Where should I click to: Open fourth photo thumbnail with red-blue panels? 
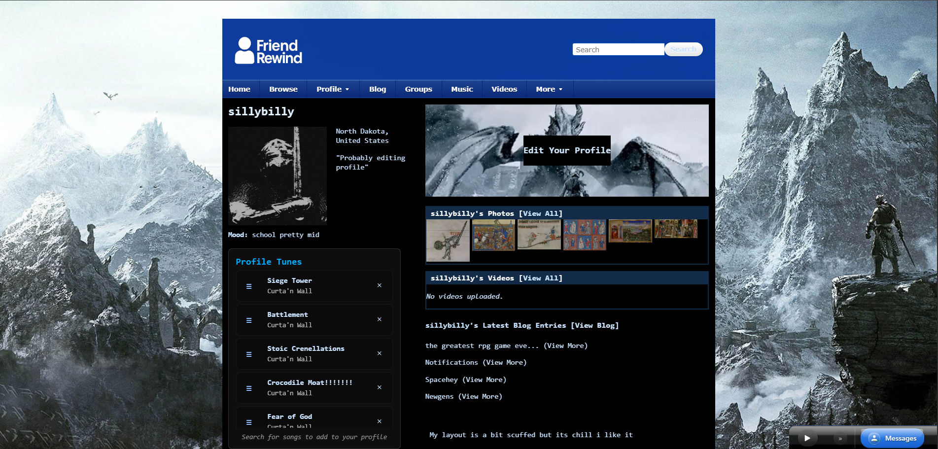click(x=585, y=235)
